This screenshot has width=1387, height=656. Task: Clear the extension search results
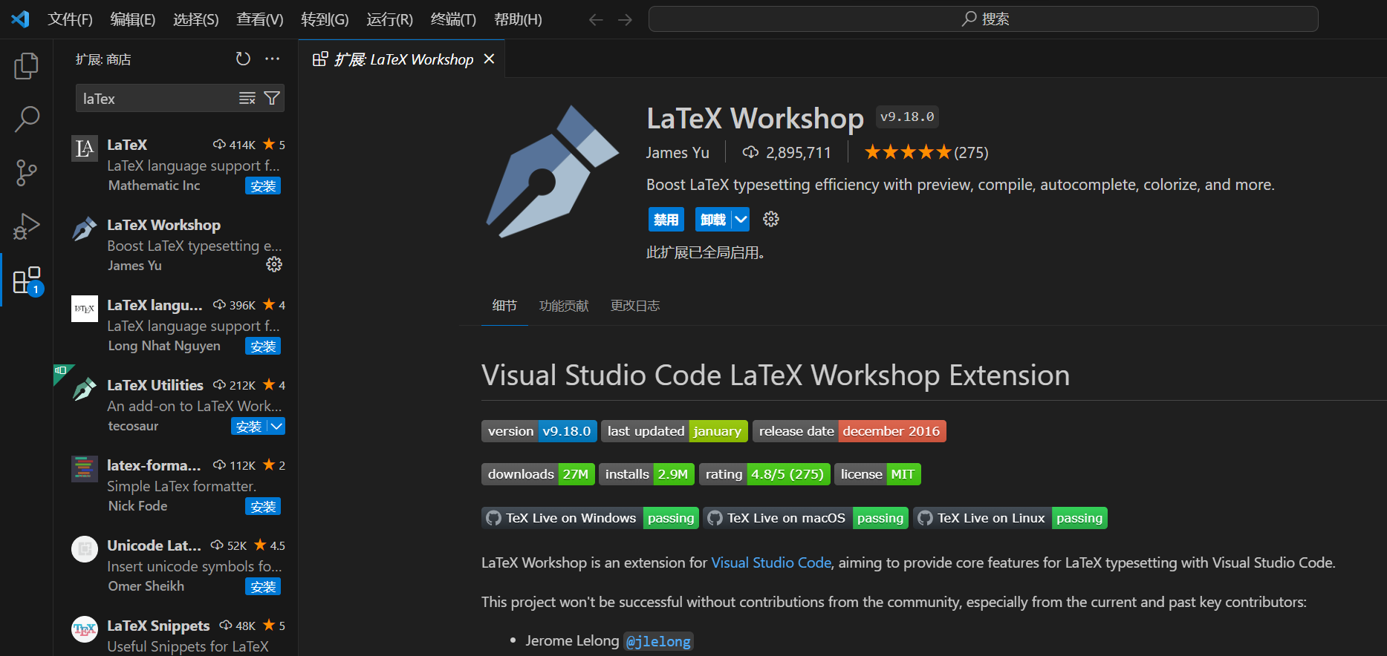(247, 98)
